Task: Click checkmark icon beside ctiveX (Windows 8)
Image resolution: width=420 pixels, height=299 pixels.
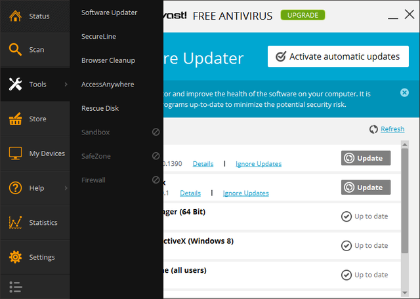Action: pos(346,245)
